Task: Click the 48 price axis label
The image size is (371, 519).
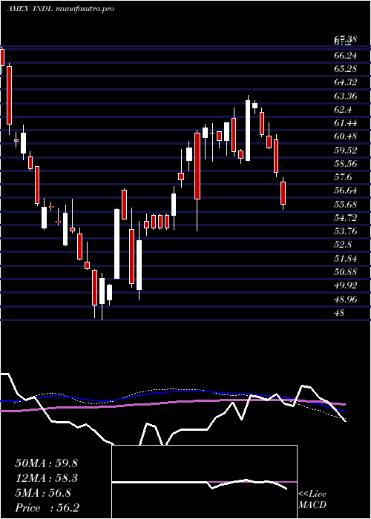Action: [340, 312]
